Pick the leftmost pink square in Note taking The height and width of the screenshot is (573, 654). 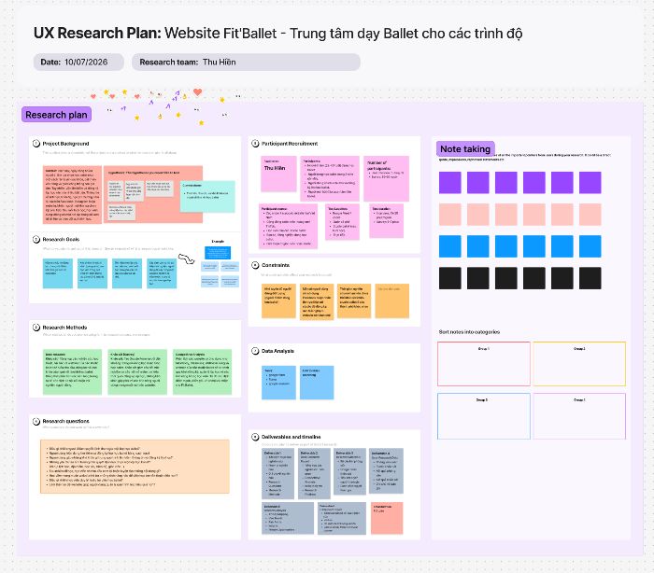pos(450,215)
